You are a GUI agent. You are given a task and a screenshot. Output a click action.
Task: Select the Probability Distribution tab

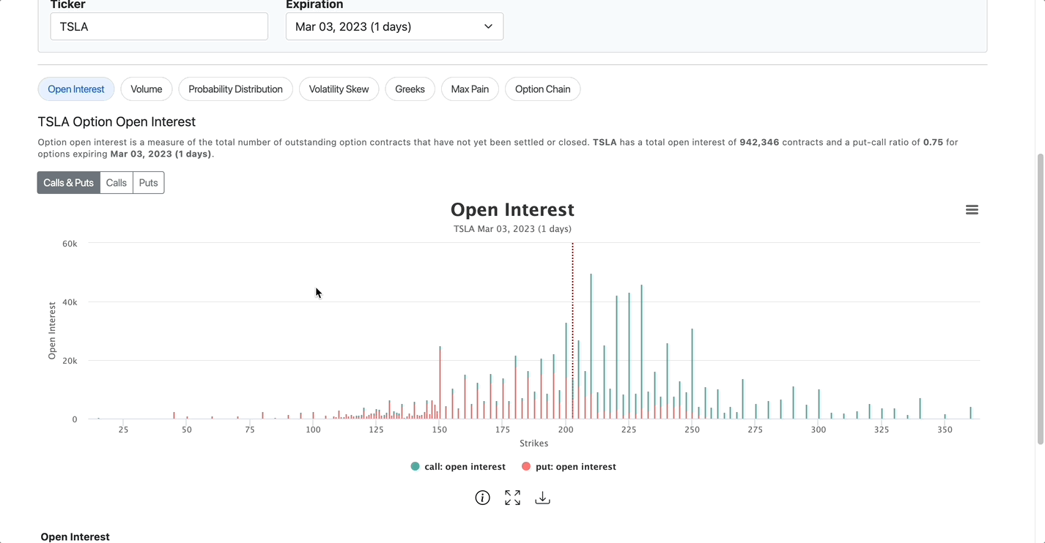point(235,89)
